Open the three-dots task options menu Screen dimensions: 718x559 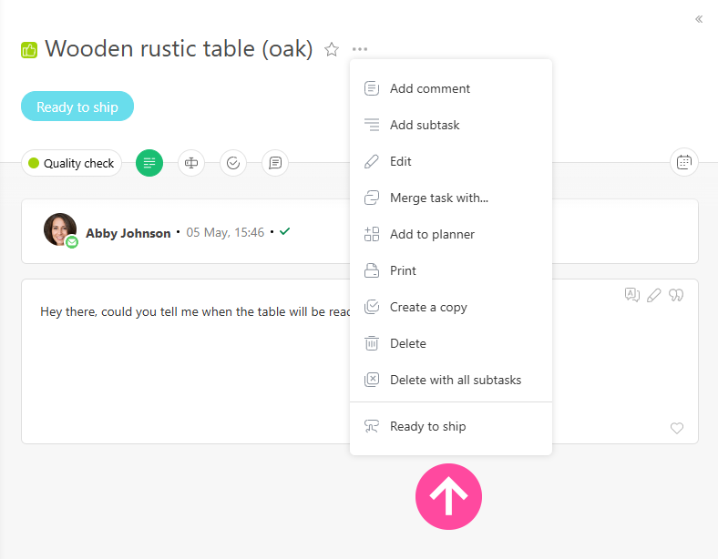pos(360,49)
